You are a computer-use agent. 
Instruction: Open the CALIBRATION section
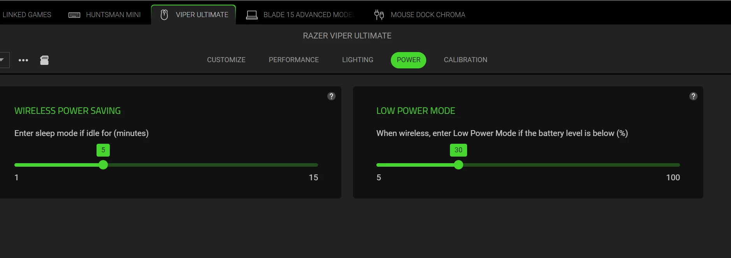(465, 60)
